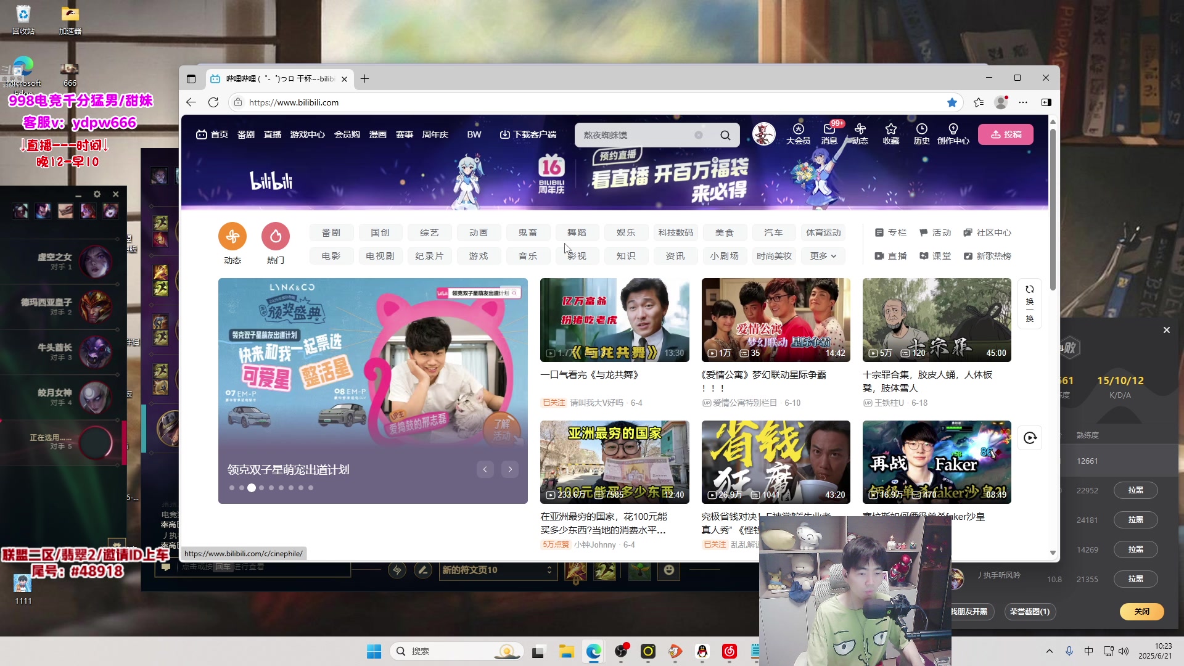Screen dimensions: 1184x666
Task: Click the yellow 关闭 button in game panel
Action: tap(1142, 612)
